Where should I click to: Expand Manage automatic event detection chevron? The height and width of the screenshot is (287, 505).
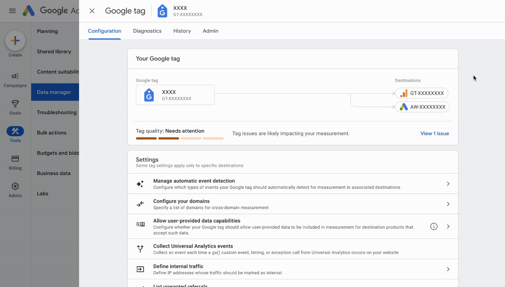[x=448, y=184]
